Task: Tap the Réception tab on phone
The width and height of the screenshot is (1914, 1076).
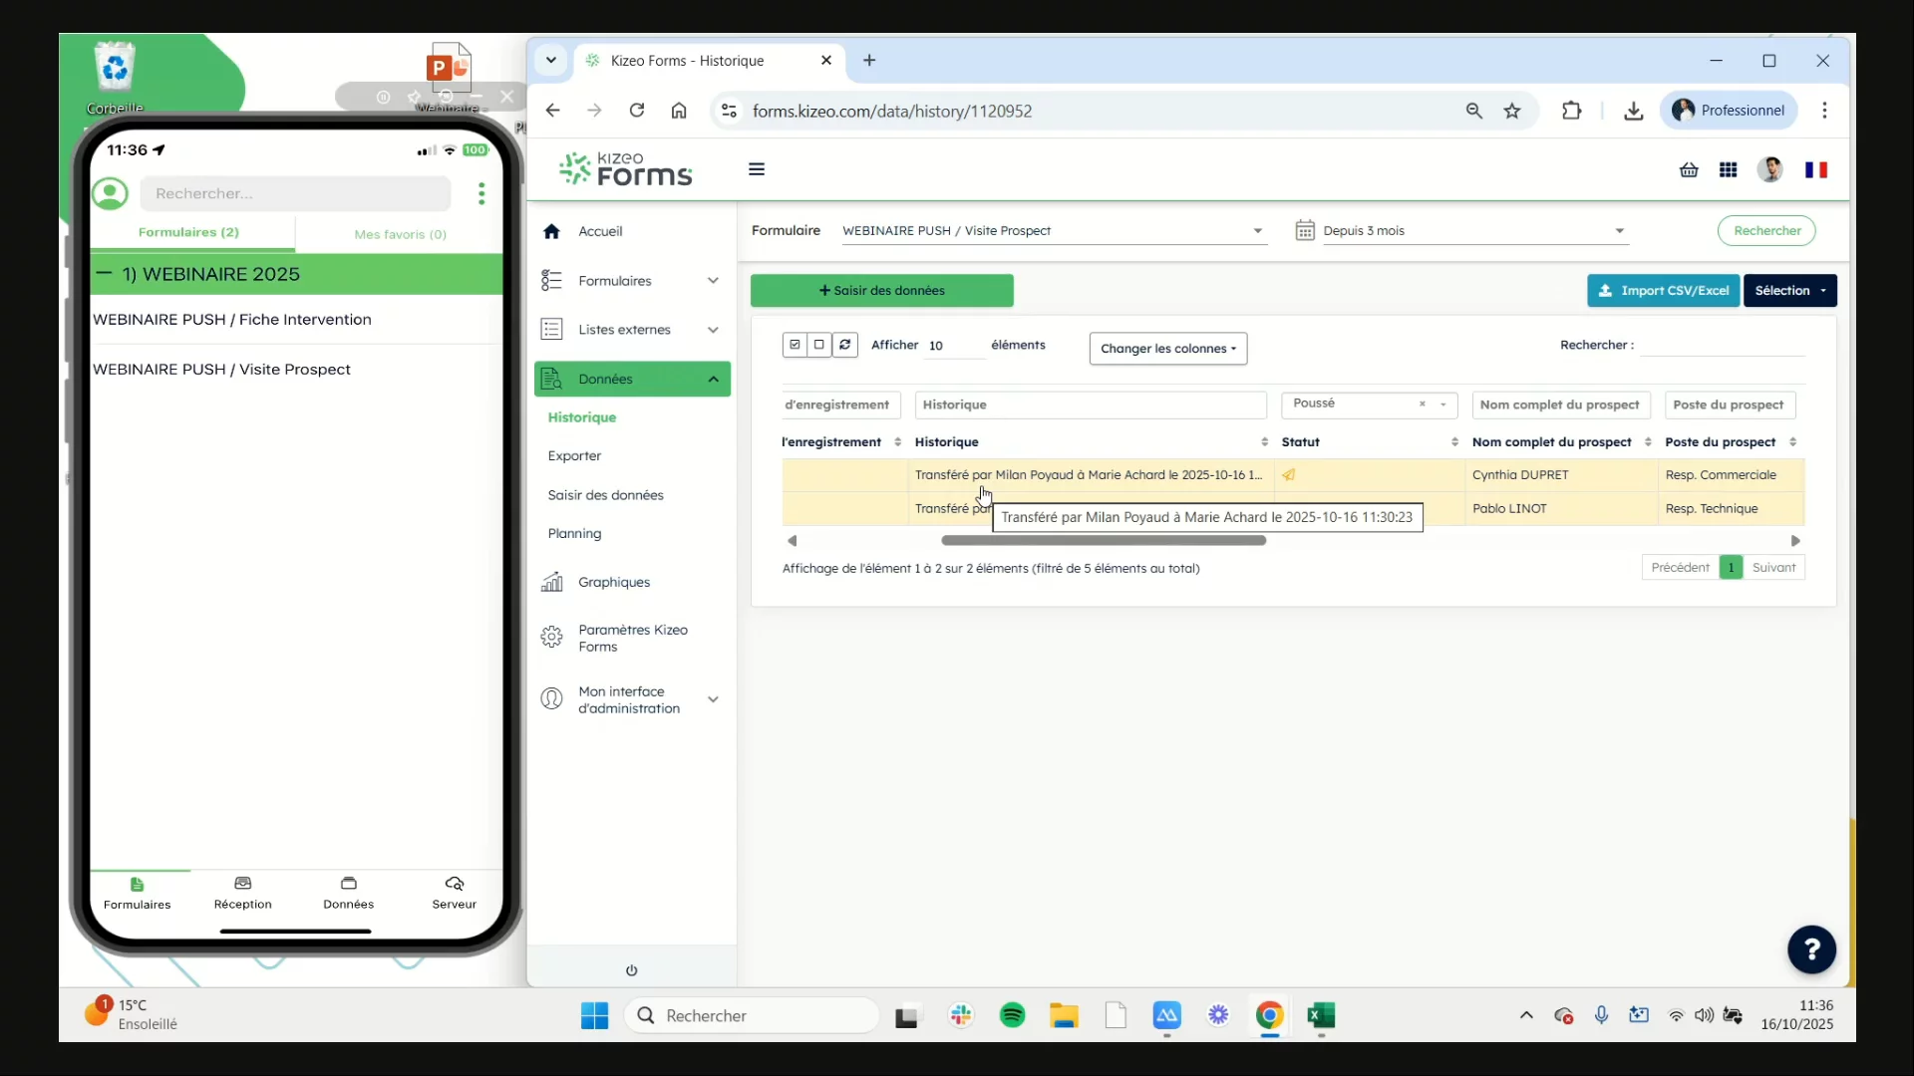Action: pyautogui.click(x=242, y=893)
